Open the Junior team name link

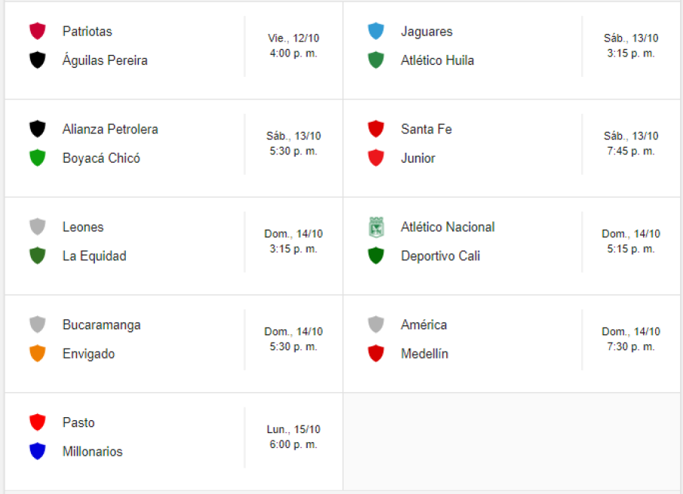(418, 158)
